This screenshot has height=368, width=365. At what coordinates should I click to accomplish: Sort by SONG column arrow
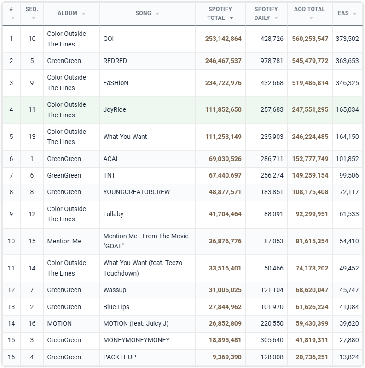pyautogui.click(x=157, y=14)
